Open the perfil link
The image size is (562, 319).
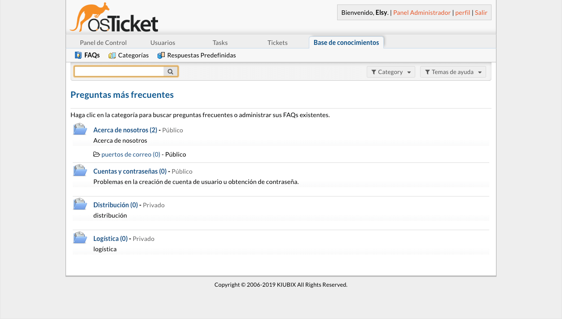[x=462, y=13]
